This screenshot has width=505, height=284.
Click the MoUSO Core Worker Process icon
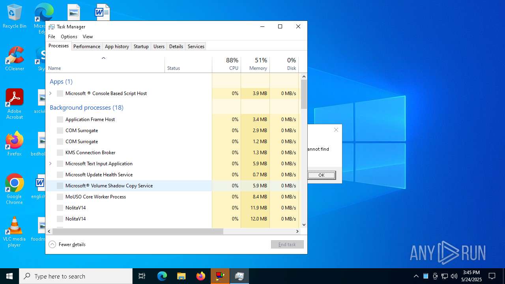(60, 197)
